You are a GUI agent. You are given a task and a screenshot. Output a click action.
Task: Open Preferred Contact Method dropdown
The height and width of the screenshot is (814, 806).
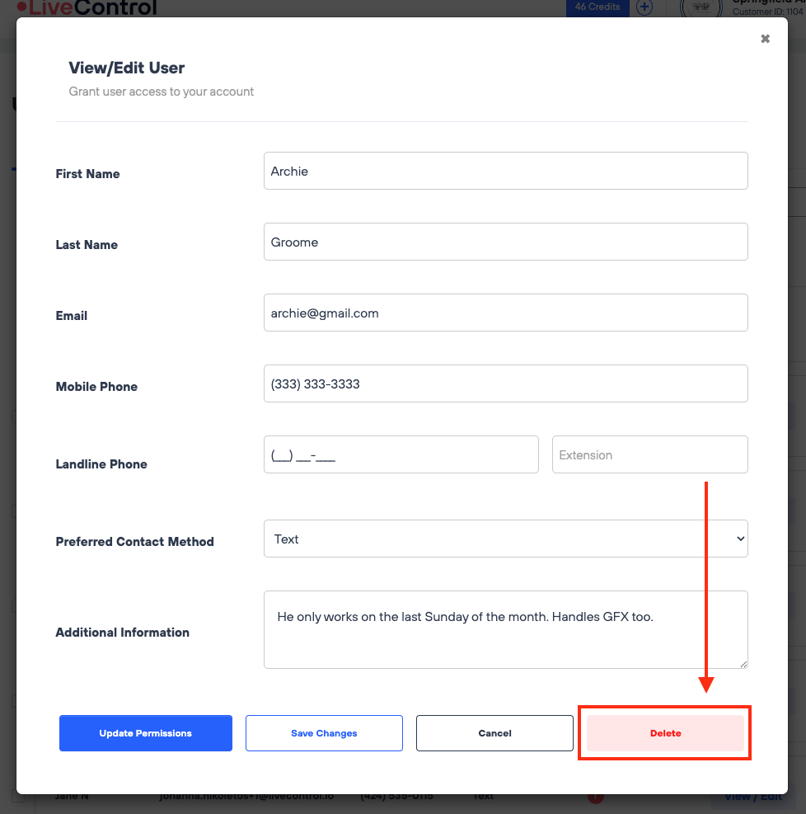pos(505,539)
